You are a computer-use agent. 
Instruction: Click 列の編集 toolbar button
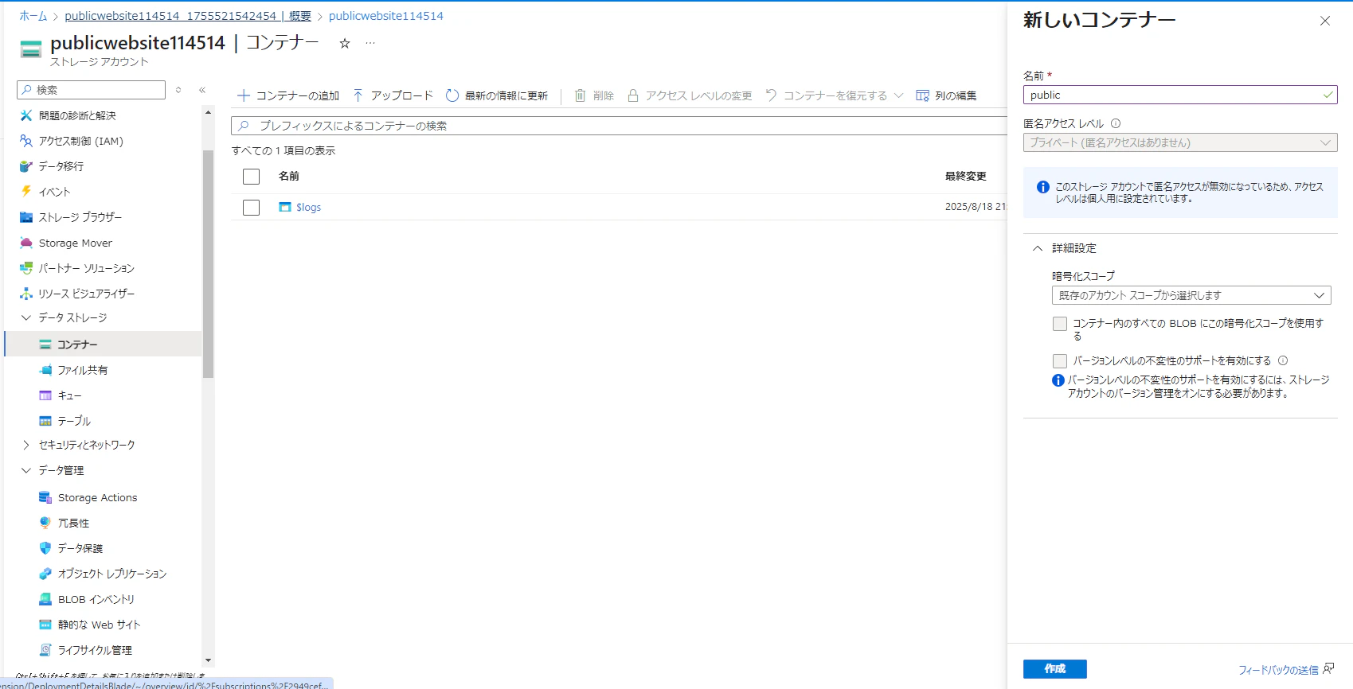tap(946, 95)
